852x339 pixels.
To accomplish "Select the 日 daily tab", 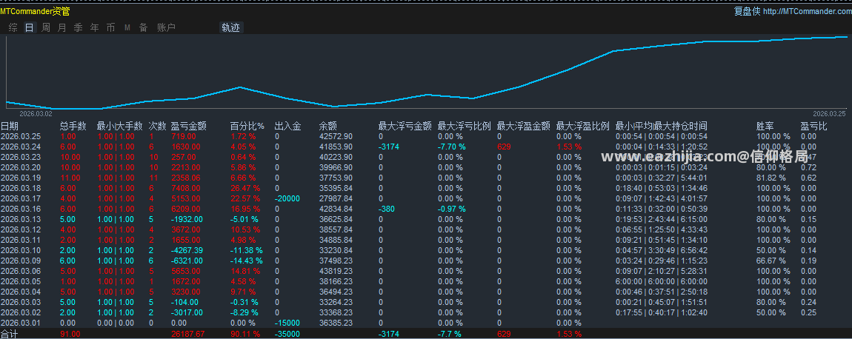I will click(x=30, y=27).
